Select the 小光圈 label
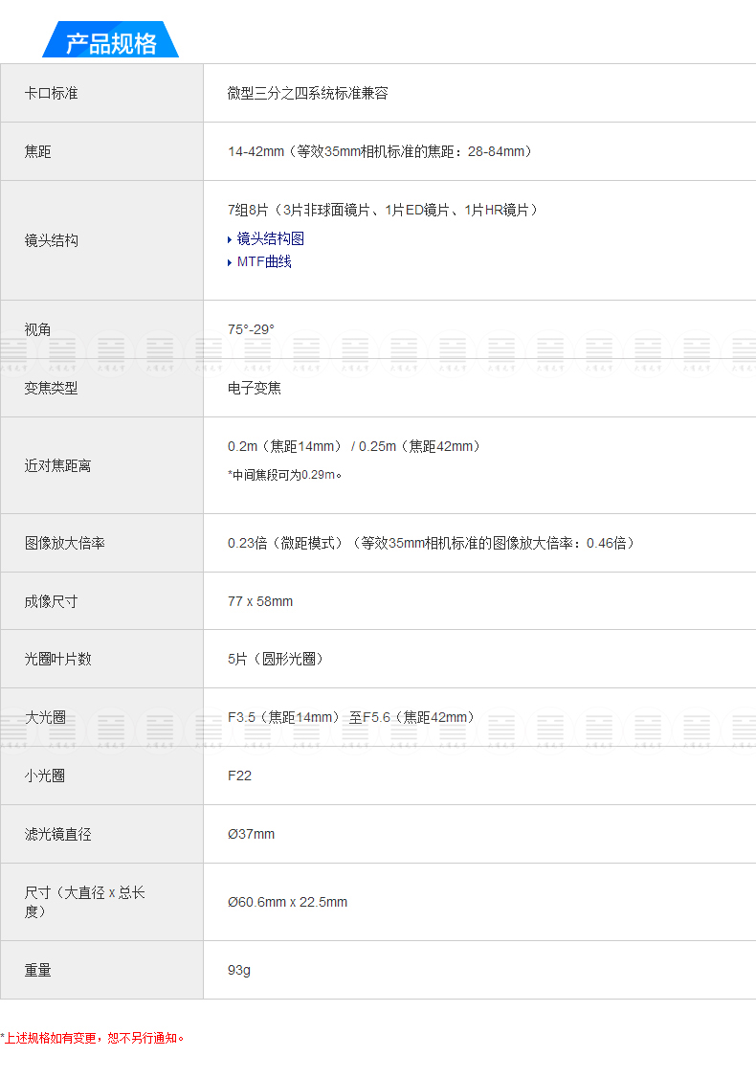Viewport: 756px width, 1079px height. click(x=45, y=776)
